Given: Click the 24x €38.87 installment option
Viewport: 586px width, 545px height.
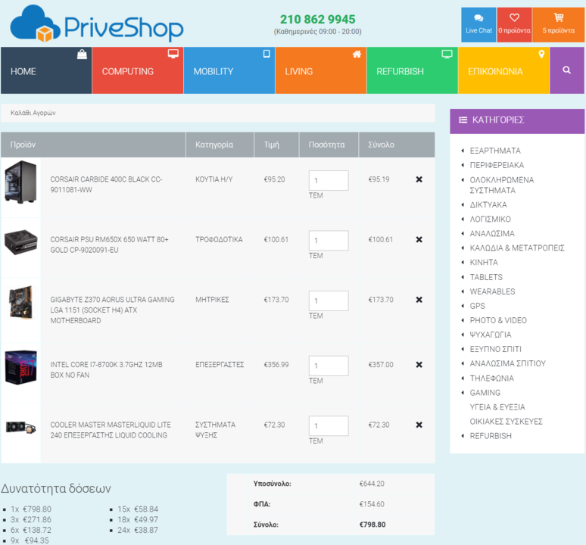Looking at the screenshot, I should 138,530.
